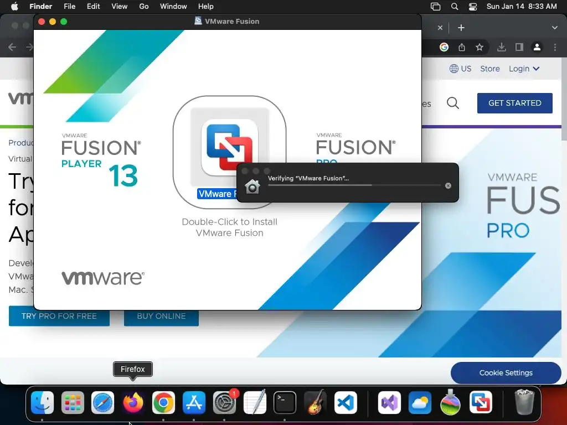Open the Edit menu

[93, 7]
